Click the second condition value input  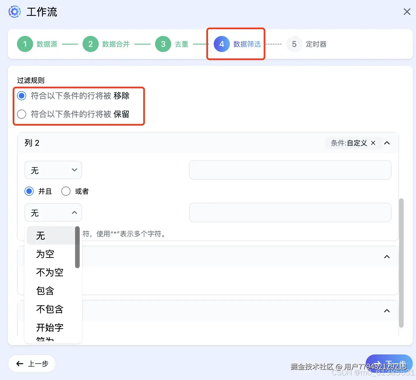290,212
